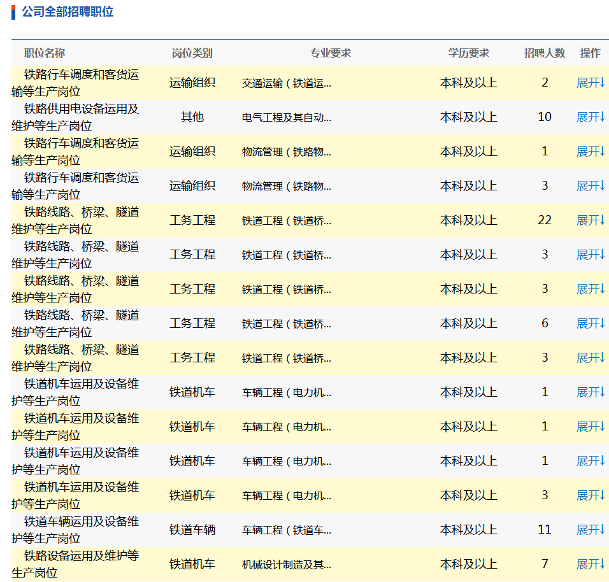
Task: Open the 铁路供用电设备运用及维护 job title
Action: tap(75, 117)
